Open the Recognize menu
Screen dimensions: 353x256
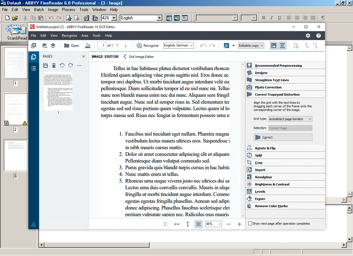tap(69, 36)
